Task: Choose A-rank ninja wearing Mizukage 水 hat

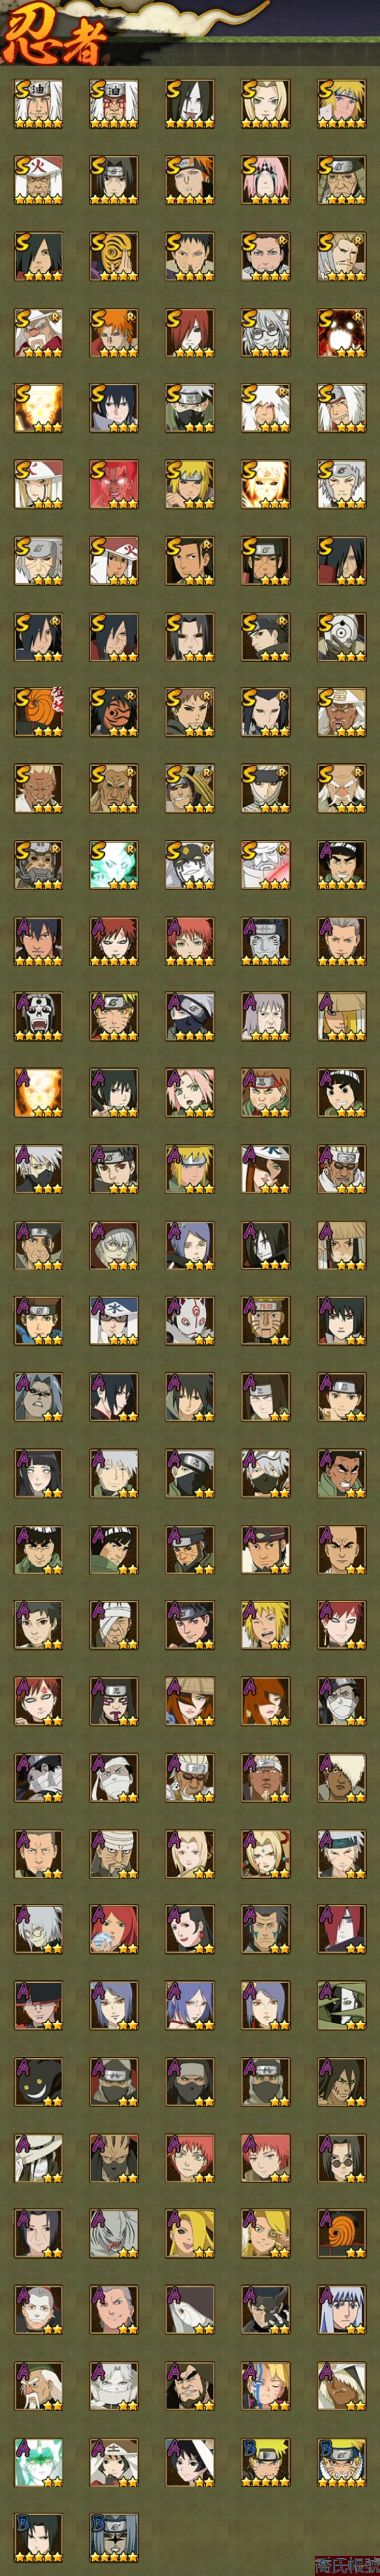Action: click(x=114, y=1320)
